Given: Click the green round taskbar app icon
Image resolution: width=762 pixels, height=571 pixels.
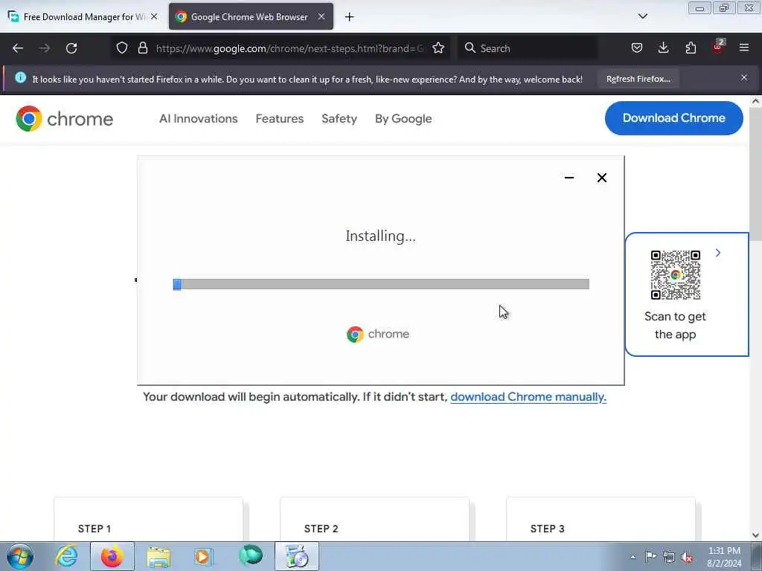Looking at the screenshot, I should tap(251, 555).
